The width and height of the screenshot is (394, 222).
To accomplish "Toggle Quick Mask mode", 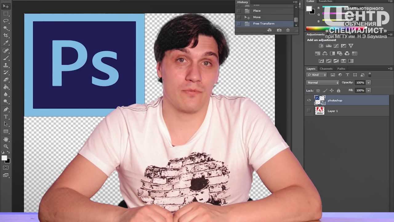I will [6, 168].
